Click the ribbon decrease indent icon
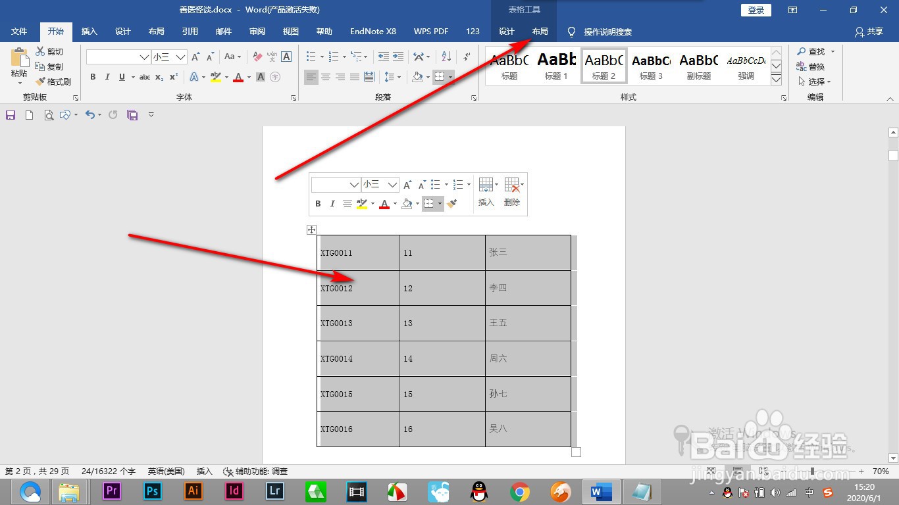Viewport: 899px width, 505px height. coord(384,57)
